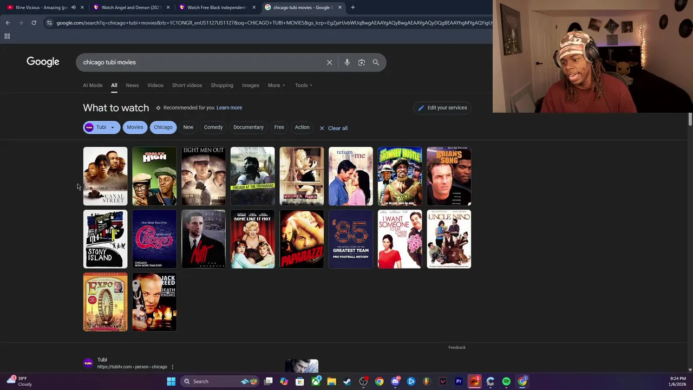Viewport: 693px width, 390px height.
Task: Enable the Free filter chip
Action: tap(279, 127)
